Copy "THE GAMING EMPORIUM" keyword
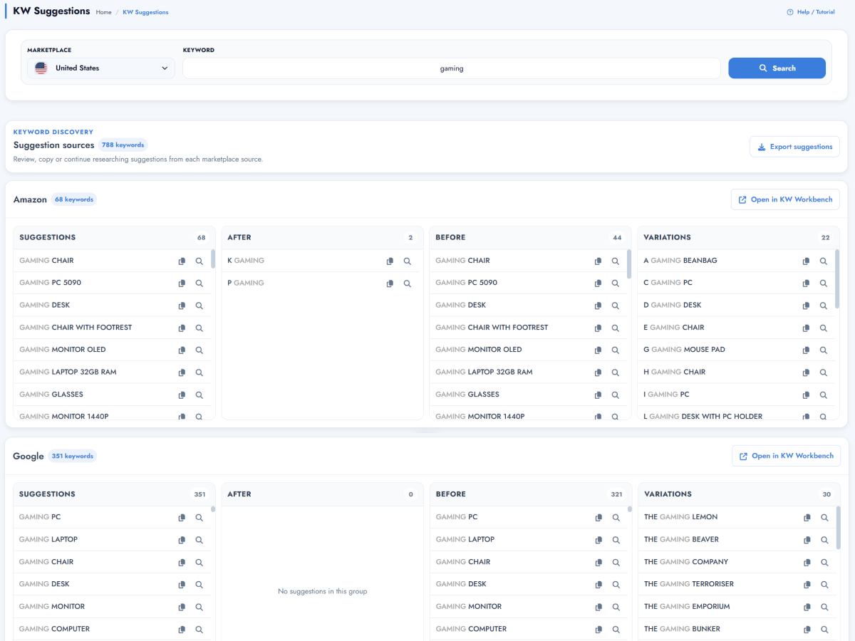Viewport: 855px width, 641px height. click(x=807, y=608)
